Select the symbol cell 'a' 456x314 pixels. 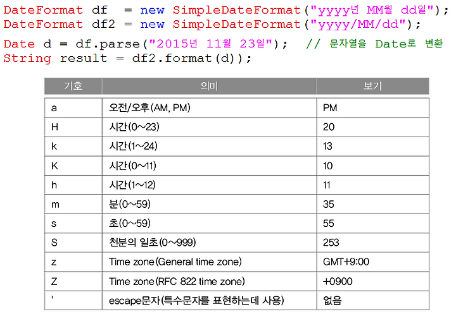tap(73, 108)
